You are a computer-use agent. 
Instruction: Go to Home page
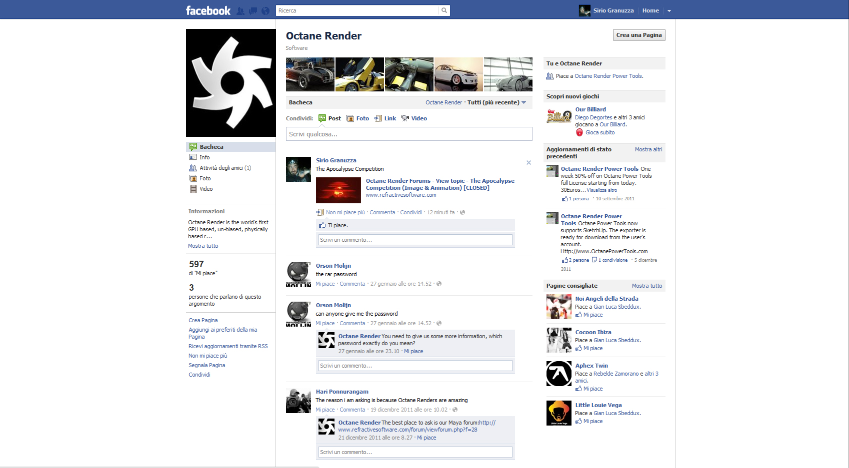650,10
